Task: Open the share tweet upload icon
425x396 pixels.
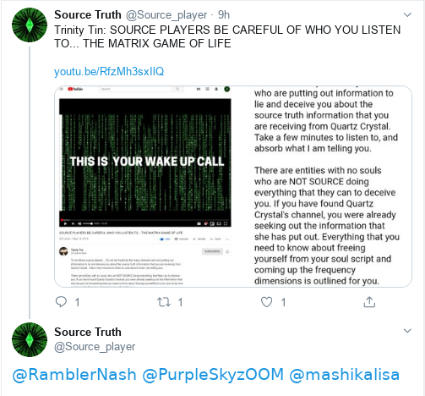Action: coord(369,302)
